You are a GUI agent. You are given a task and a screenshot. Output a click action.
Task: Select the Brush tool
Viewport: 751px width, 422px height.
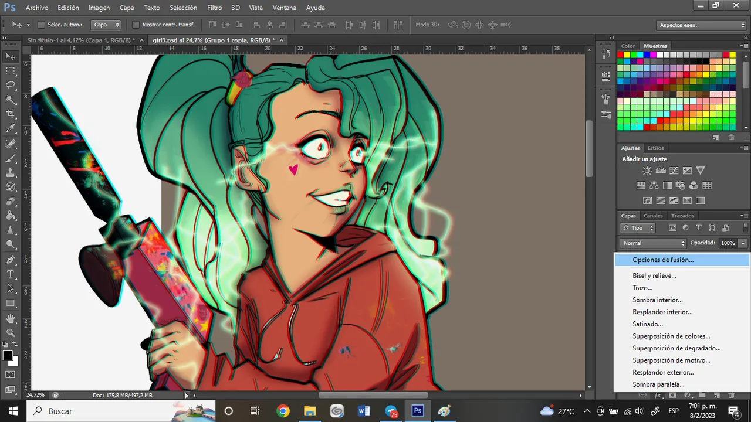point(11,158)
